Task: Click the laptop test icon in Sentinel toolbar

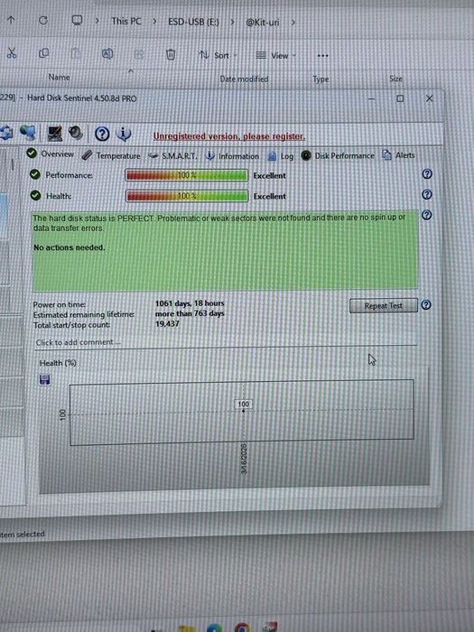Action: coord(55,134)
